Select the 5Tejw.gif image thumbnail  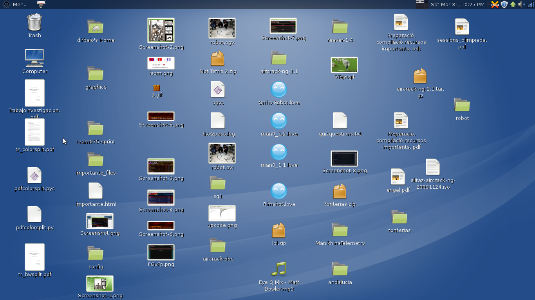click(x=344, y=65)
